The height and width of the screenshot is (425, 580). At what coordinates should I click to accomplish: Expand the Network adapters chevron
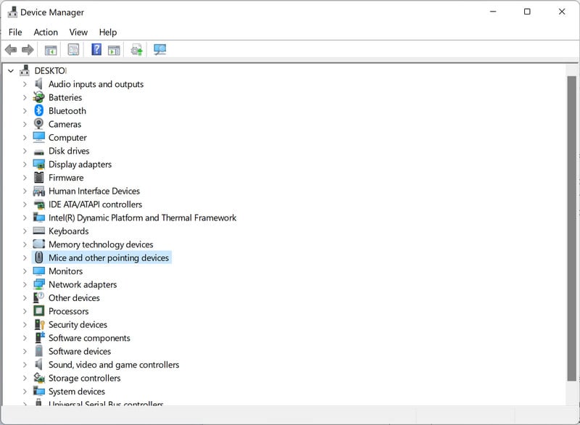(25, 284)
